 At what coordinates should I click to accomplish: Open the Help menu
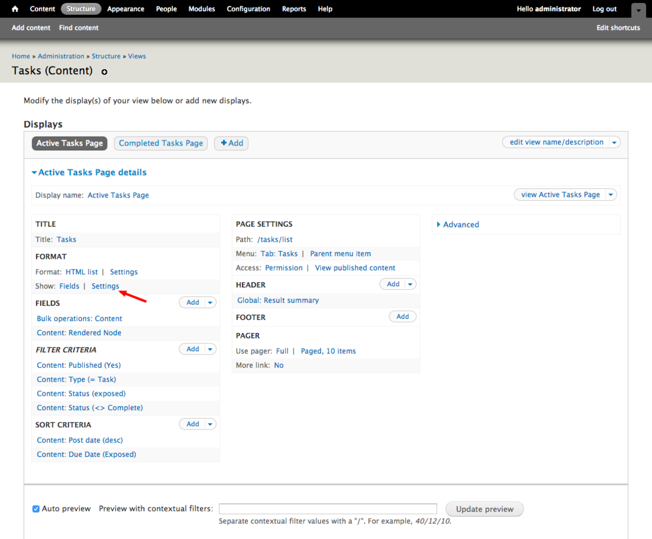coord(325,9)
